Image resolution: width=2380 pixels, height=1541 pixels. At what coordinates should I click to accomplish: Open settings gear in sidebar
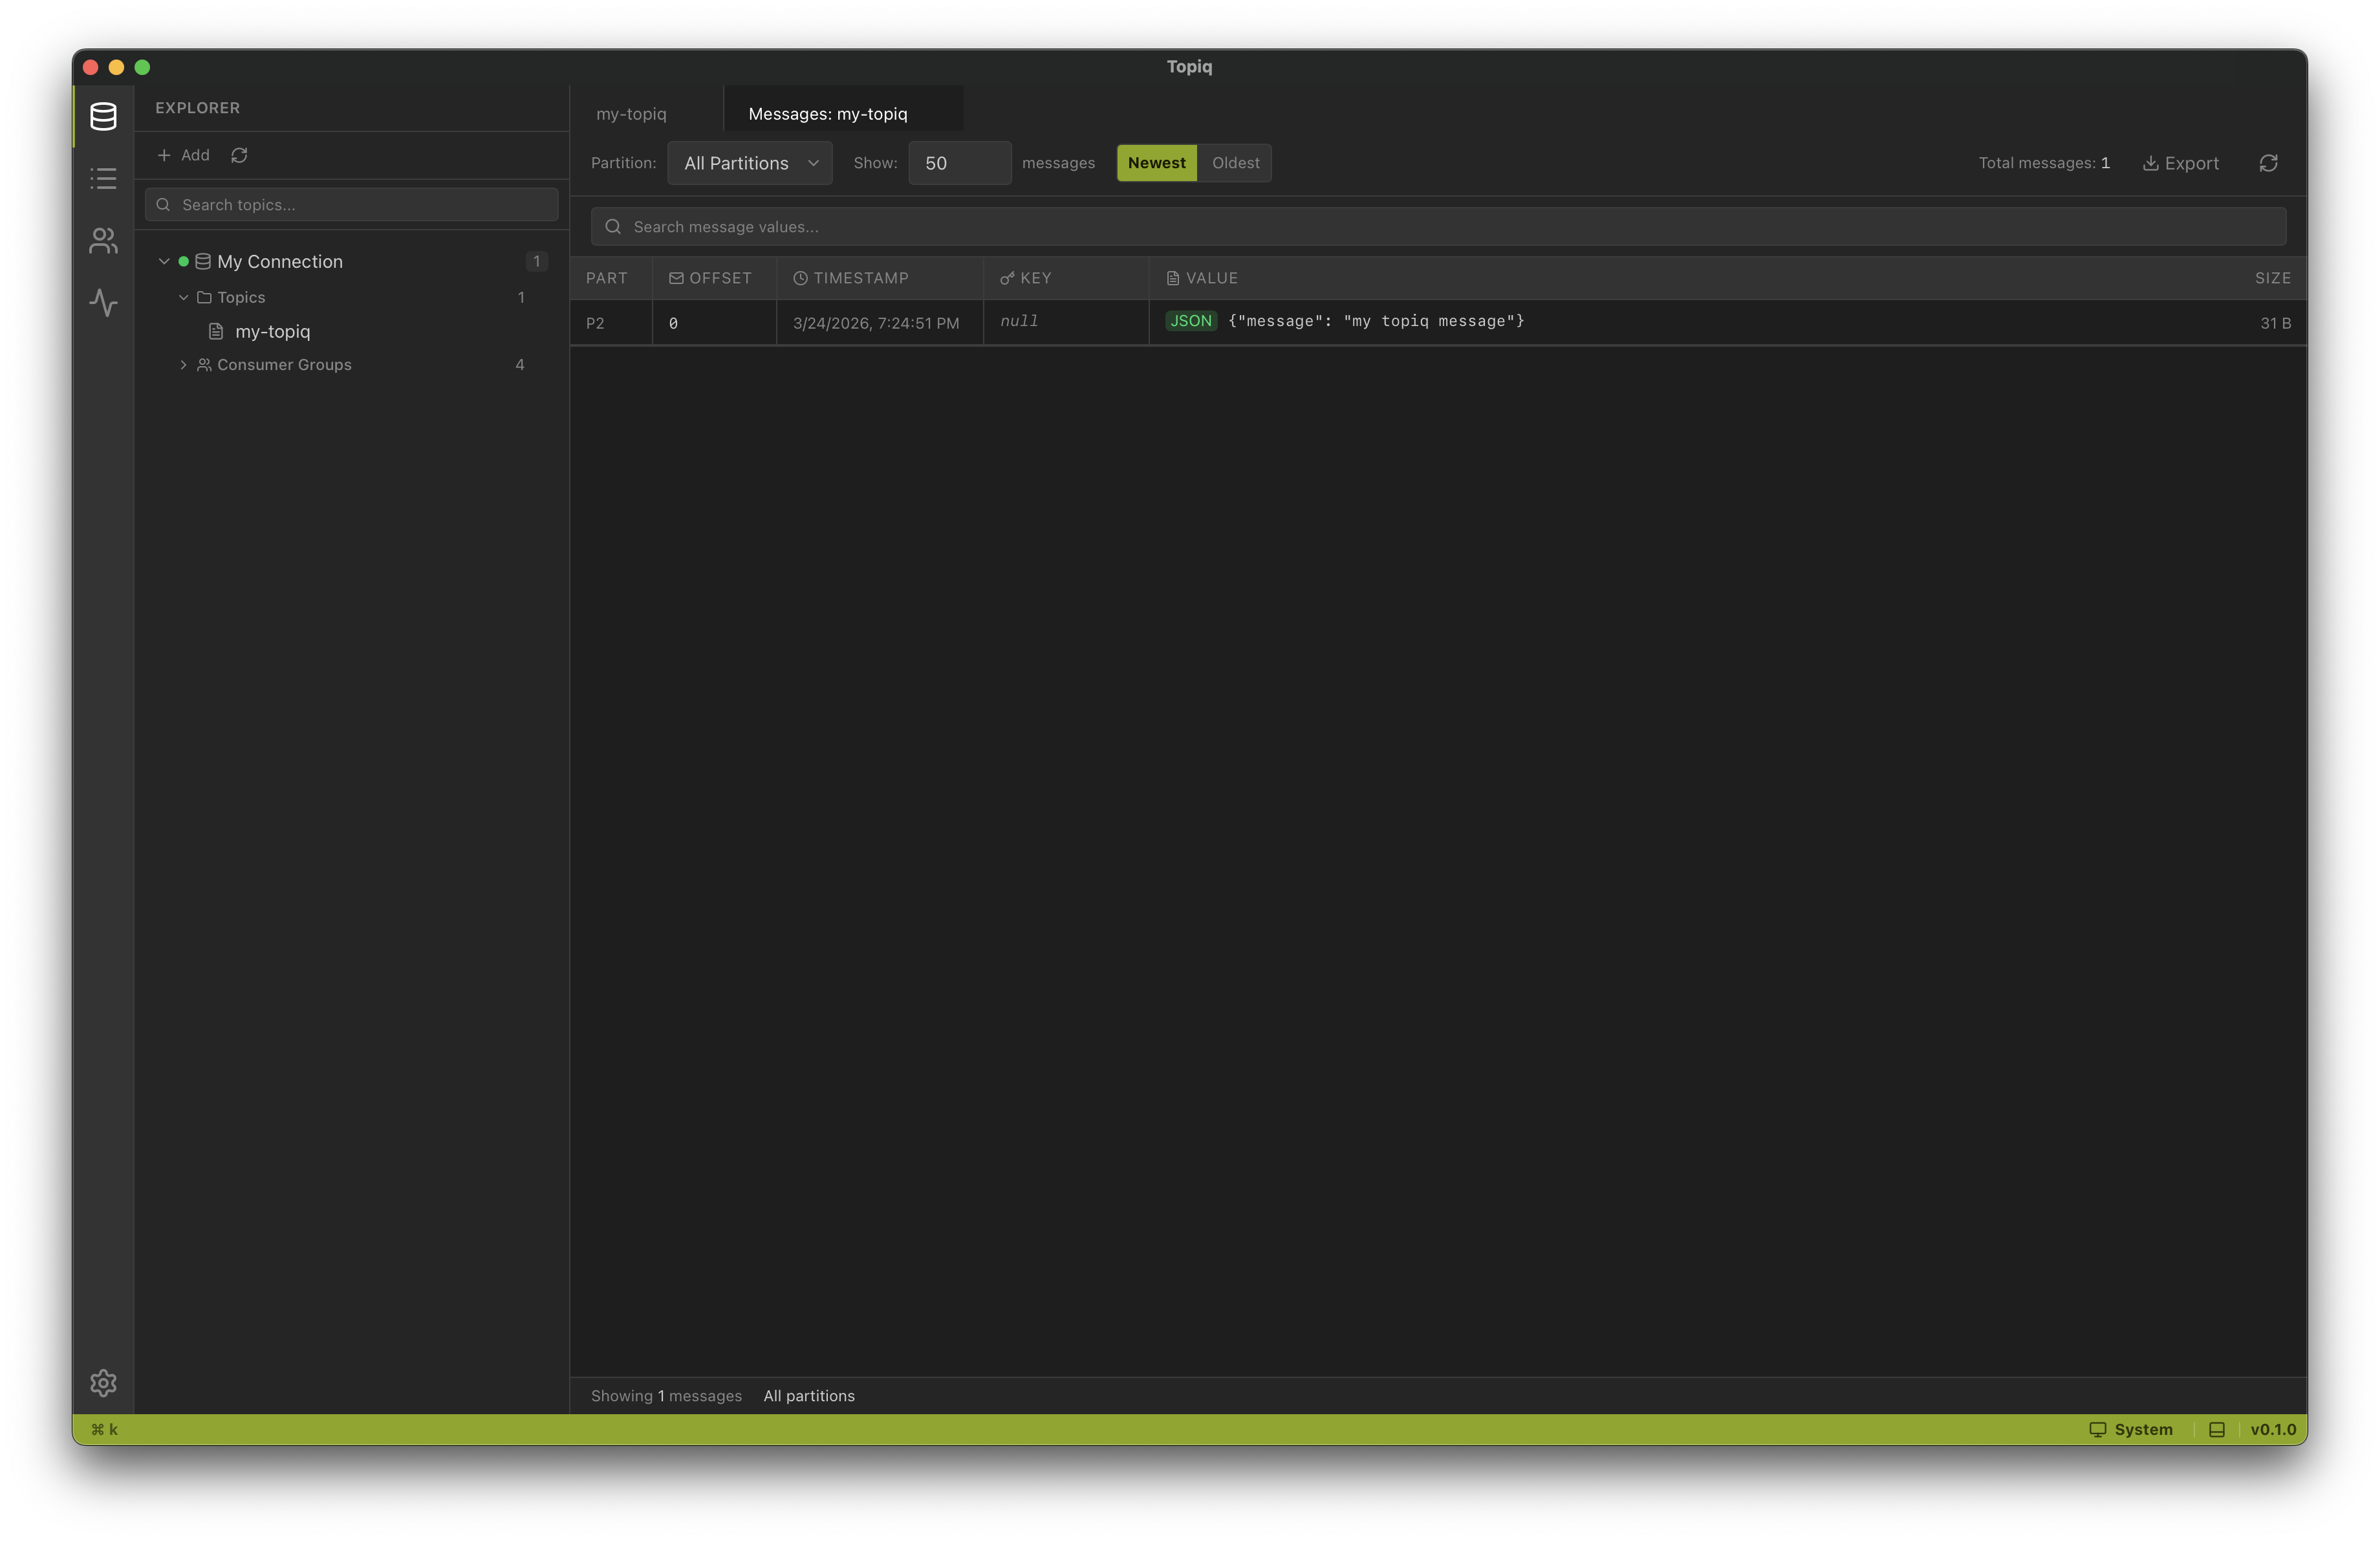[x=103, y=1383]
